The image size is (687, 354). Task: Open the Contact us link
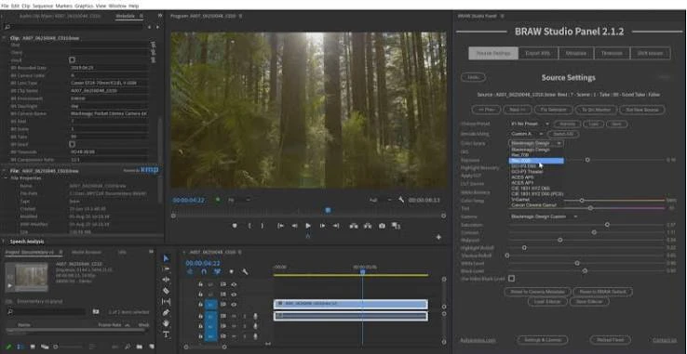tap(665, 340)
